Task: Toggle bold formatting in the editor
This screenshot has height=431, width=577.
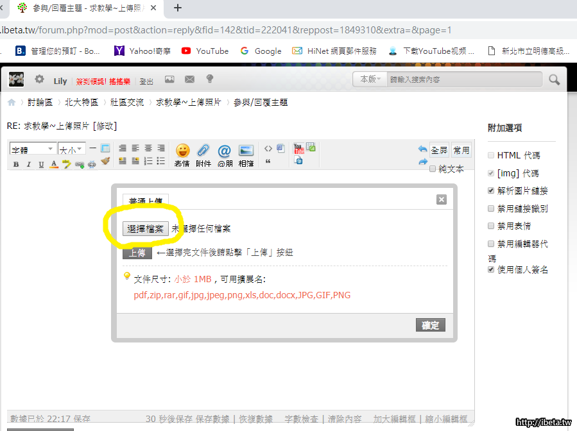Action: [x=16, y=164]
